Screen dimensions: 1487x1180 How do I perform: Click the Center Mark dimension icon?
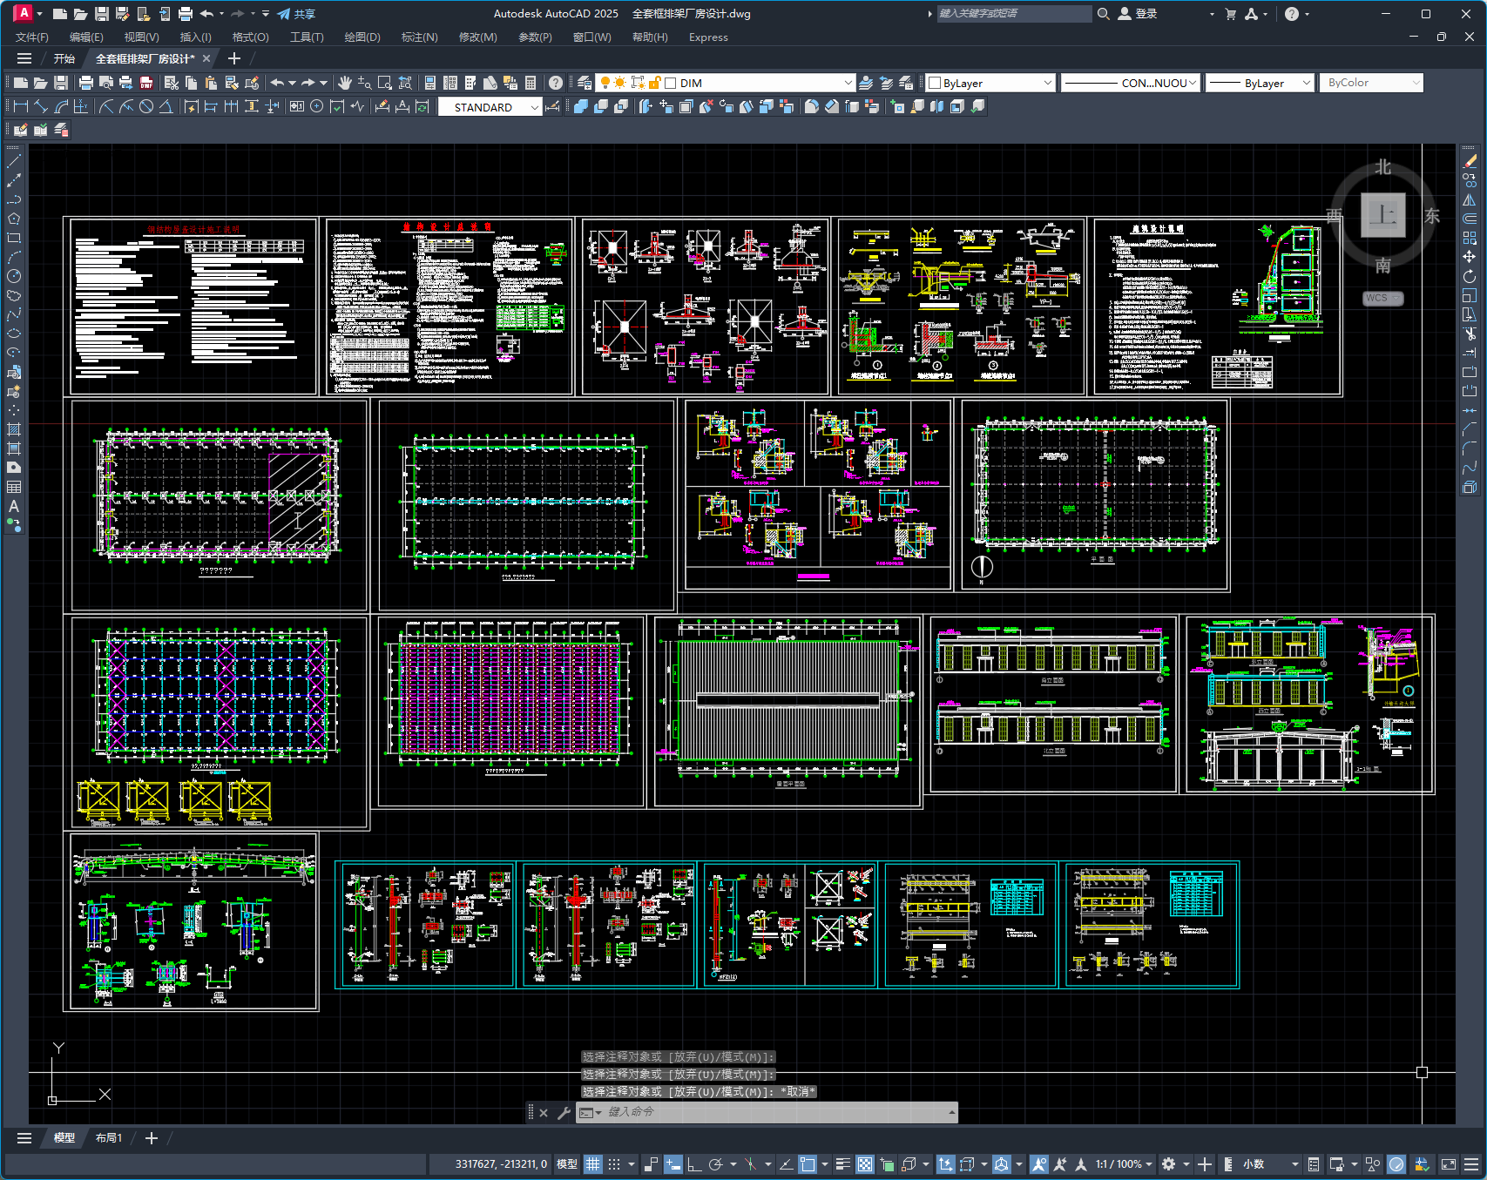(317, 106)
